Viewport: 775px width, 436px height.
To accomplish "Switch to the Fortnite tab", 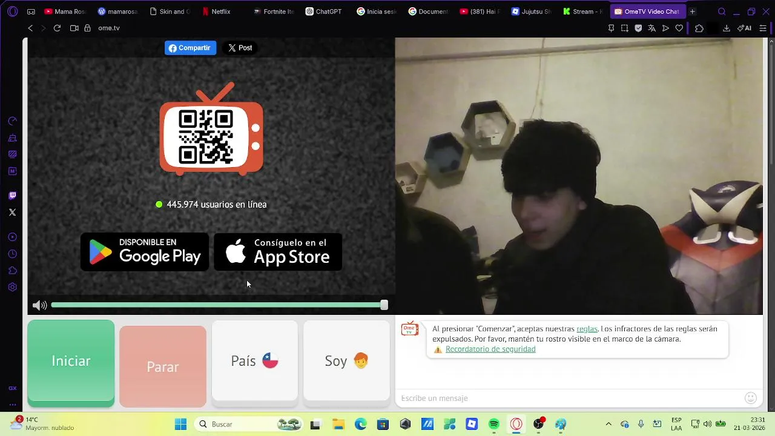I will (273, 12).
